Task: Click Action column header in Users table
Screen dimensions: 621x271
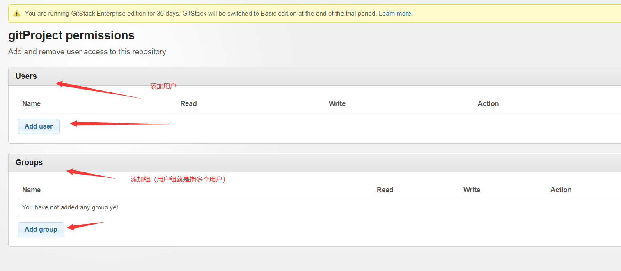Action: (x=488, y=103)
